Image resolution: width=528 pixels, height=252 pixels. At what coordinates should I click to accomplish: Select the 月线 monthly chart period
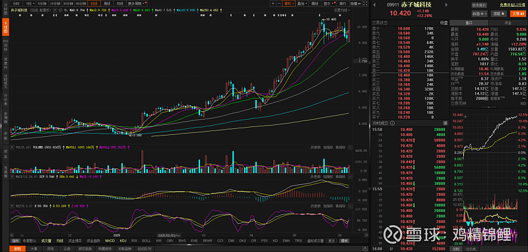(x=119, y=3)
